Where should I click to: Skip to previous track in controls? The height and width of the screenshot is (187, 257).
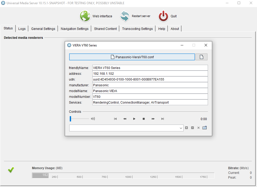click(115, 119)
